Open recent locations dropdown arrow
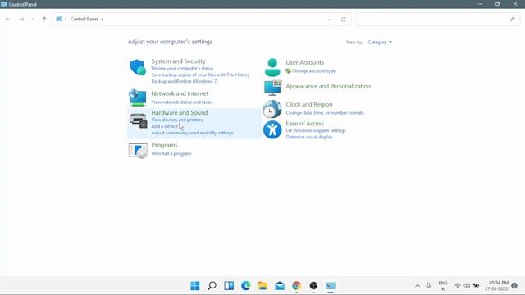 pos(33,20)
